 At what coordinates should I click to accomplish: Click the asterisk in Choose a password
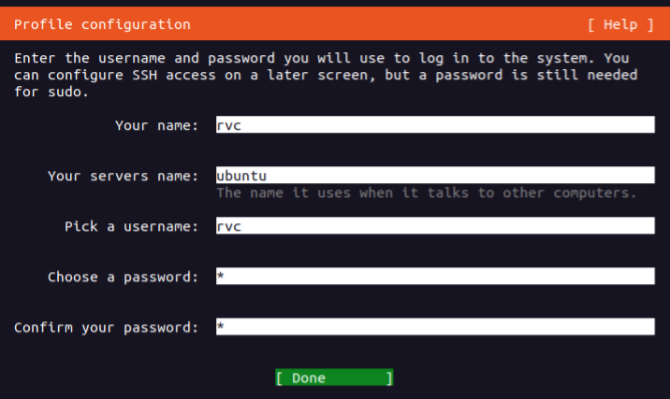221,277
